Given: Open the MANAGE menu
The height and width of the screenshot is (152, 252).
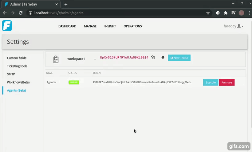Looking at the screenshot, I should [90, 26].
